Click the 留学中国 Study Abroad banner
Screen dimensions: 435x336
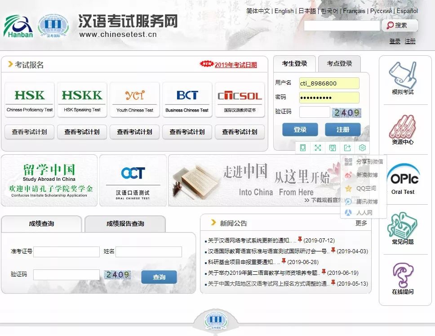[49, 180]
